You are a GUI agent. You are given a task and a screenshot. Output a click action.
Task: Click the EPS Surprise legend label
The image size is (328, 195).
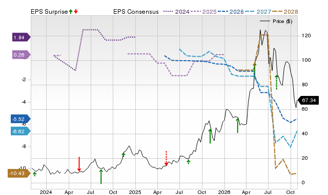49,12
